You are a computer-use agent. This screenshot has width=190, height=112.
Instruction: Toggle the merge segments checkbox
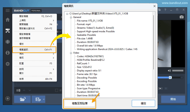tap(56, 90)
